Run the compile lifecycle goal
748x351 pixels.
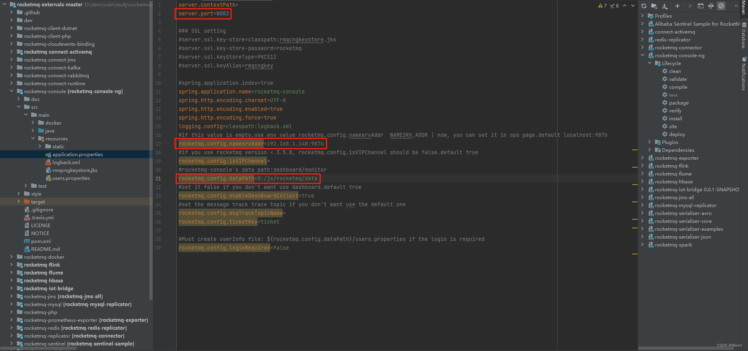click(x=678, y=87)
